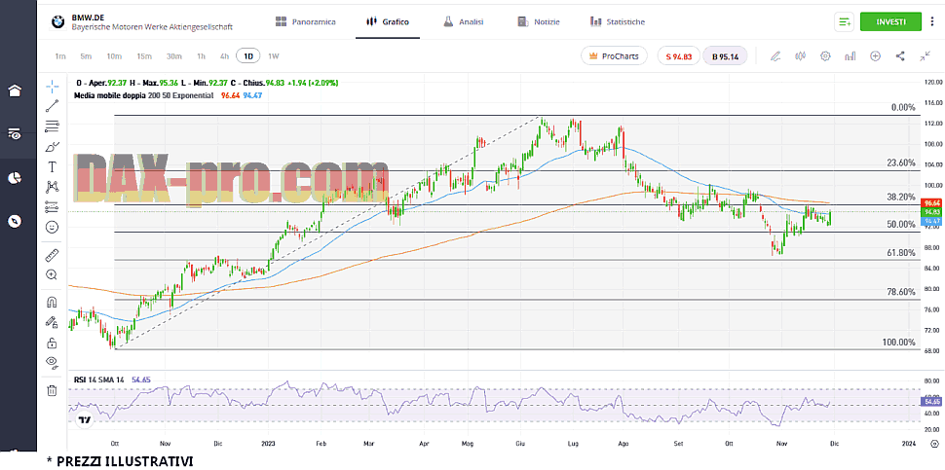
Task: Select the text annotation tool
Action: 53,166
